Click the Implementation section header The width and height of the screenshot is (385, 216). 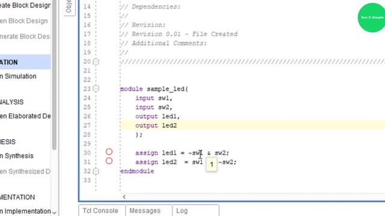17,197
